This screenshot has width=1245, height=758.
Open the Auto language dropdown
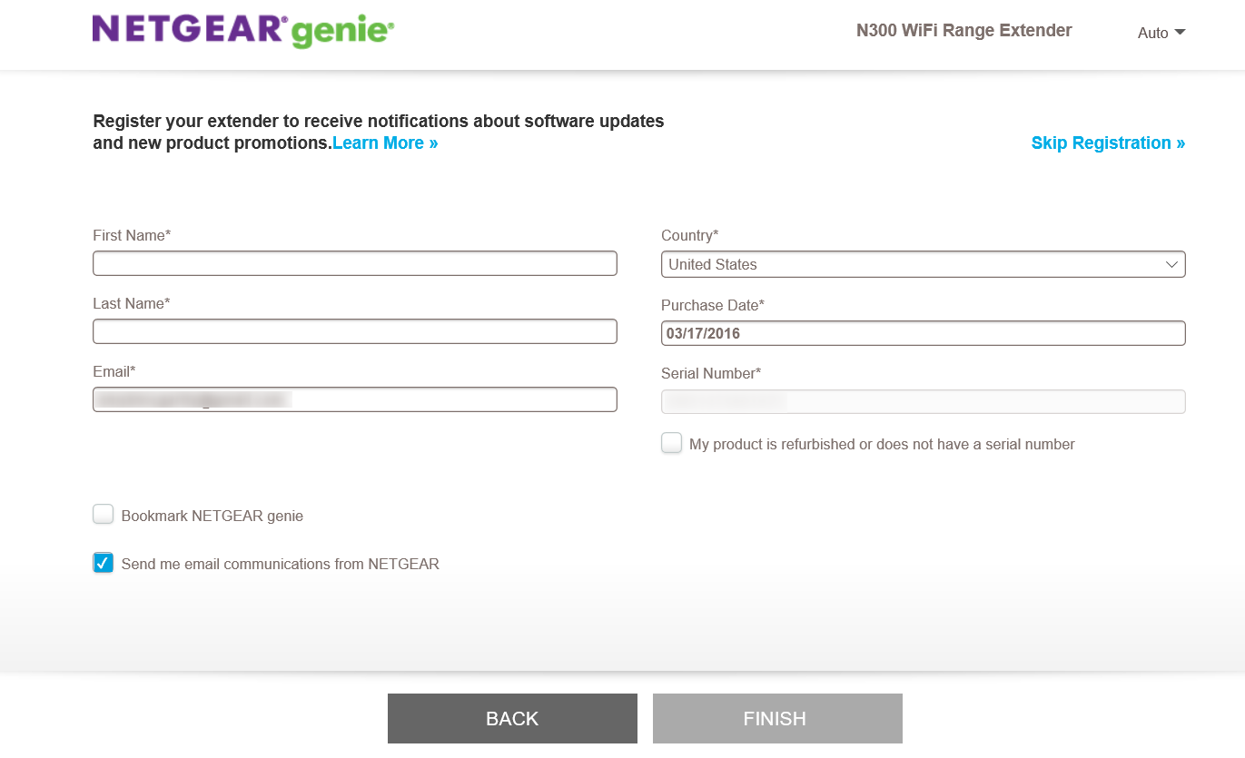click(1161, 33)
